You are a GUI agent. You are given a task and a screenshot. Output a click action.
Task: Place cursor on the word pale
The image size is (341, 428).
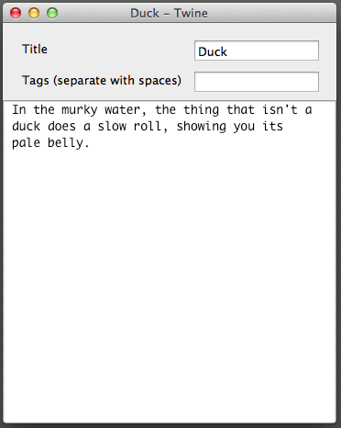point(26,143)
